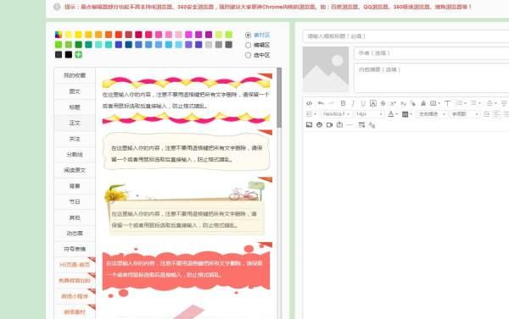Image resolution: width=509 pixels, height=319 pixels.
Task: Switch to the 图文 category
Action: tap(75, 91)
